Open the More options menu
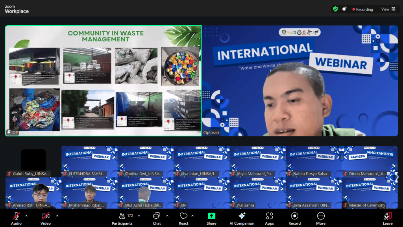This screenshot has height=227, width=403. tap(321, 218)
